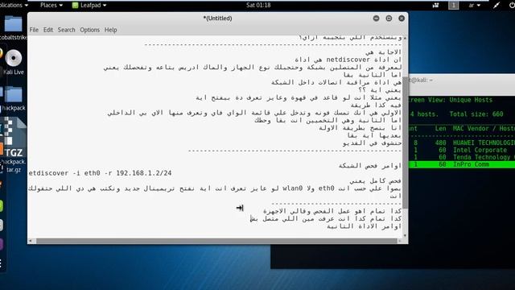Click the horizontal scrollbar thumb in Leafpad
Viewport: 515px width, 290px height.
[x=216, y=241]
